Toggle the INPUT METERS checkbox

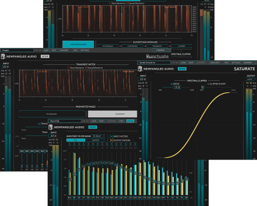[112, 136]
